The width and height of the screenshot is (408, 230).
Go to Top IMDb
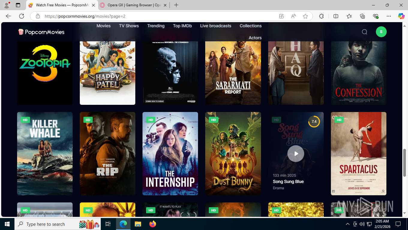pyautogui.click(x=182, y=26)
